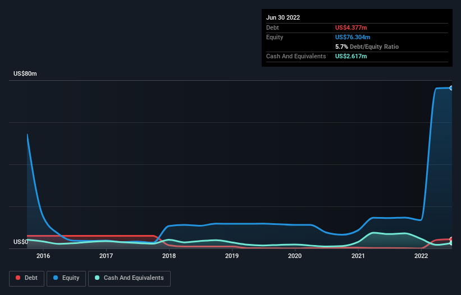This screenshot has height=295, width=461.
Task: Click the US$80m y-axis label
Action: [25, 73]
